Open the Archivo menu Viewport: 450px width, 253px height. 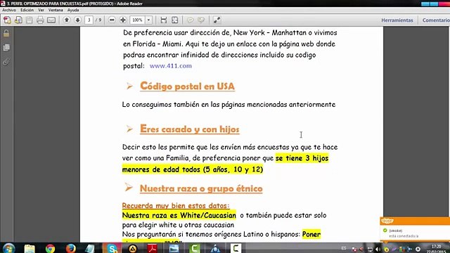click(x=9, y=10)
